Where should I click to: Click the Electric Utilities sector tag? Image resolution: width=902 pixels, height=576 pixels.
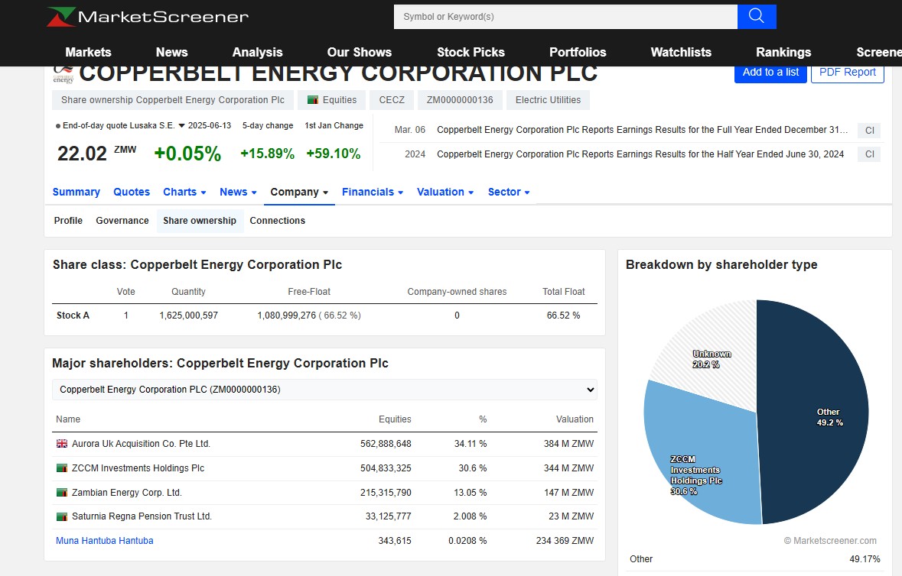pos(548,100)
